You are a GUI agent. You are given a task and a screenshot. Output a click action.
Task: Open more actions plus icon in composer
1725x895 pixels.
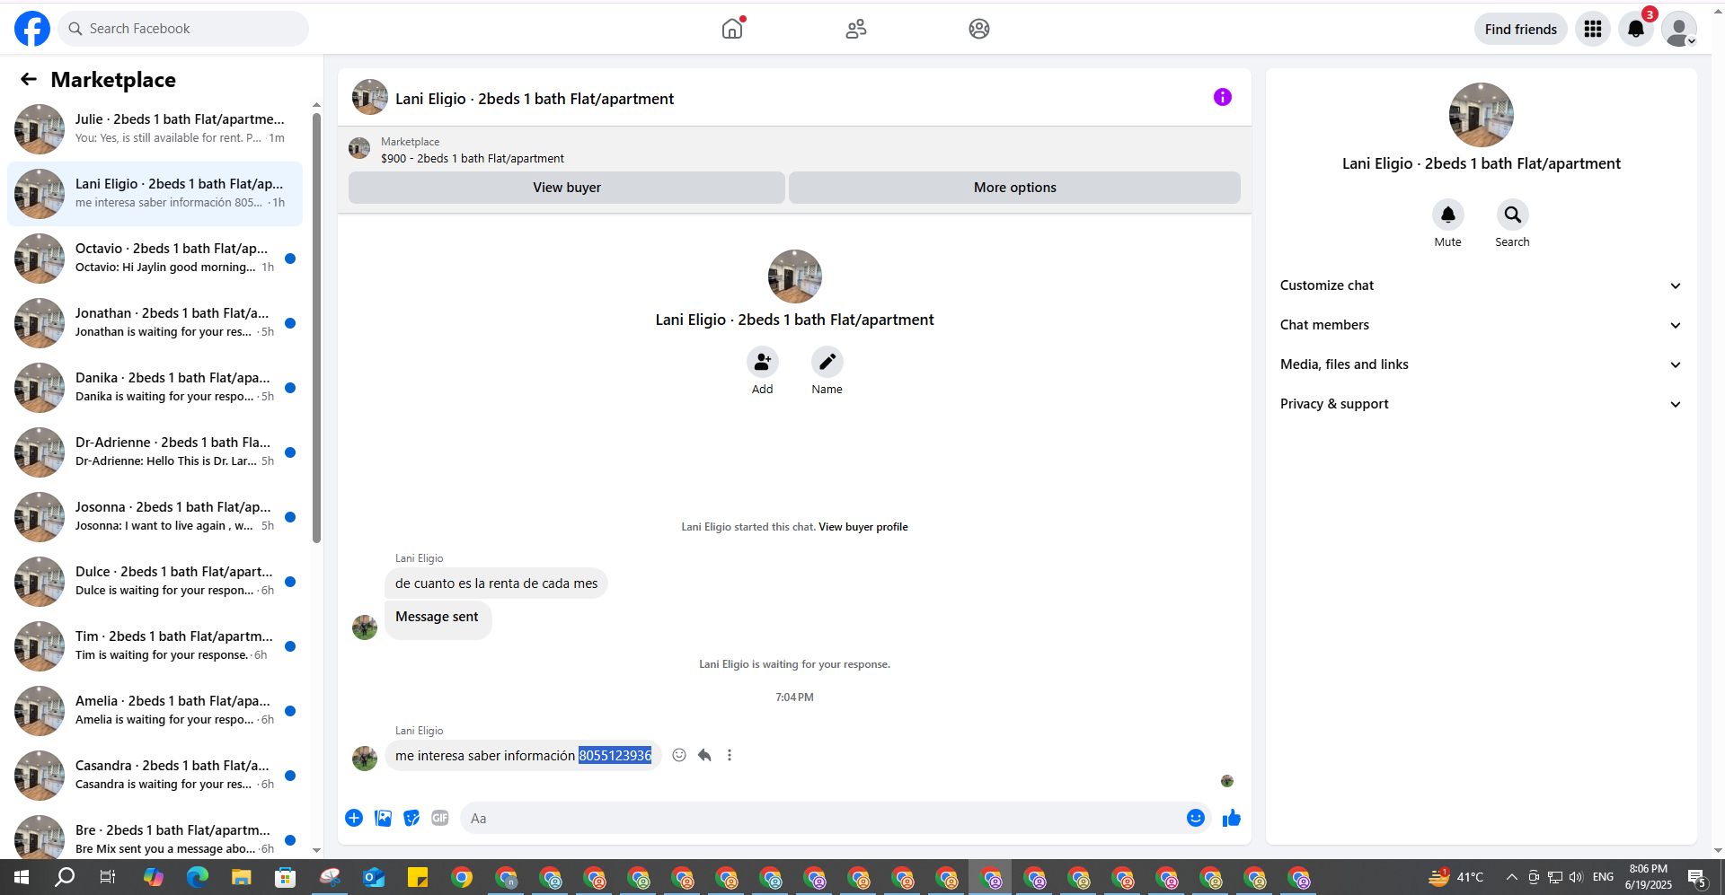(354, 818)
